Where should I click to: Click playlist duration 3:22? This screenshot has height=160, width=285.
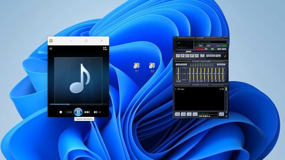tap(222, 89)
